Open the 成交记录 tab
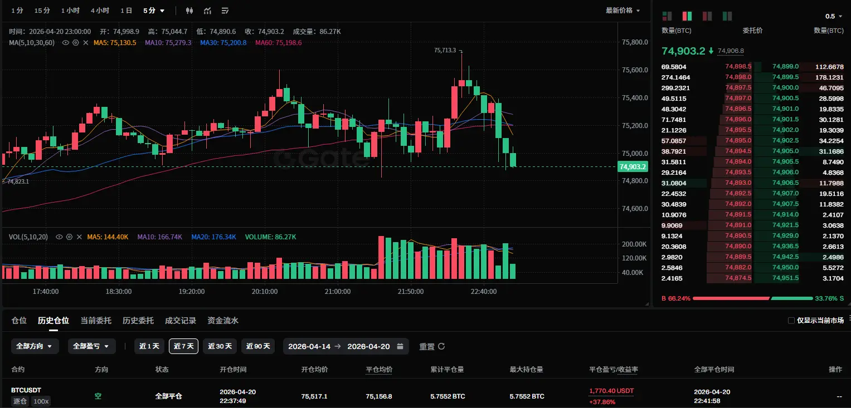 pos(181,321)
